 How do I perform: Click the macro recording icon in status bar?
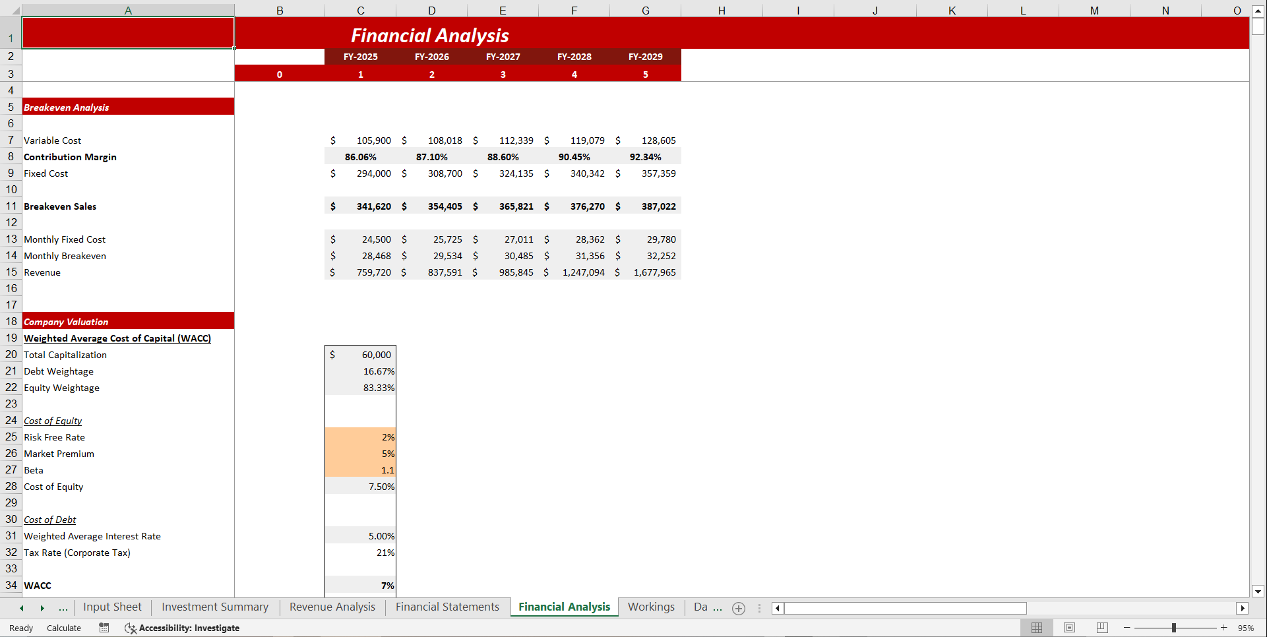tap(104, 628)
